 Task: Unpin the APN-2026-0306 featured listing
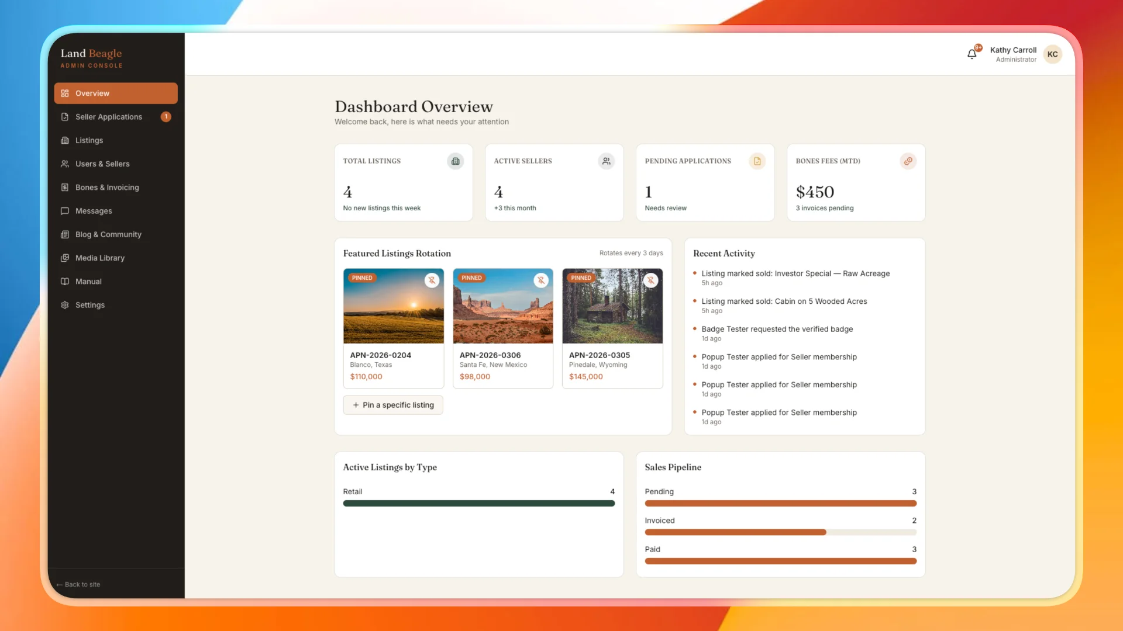click(541, 280)
